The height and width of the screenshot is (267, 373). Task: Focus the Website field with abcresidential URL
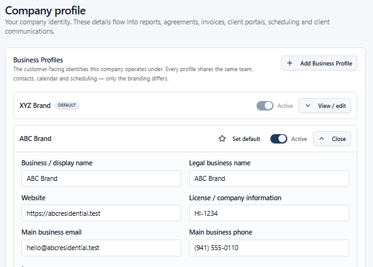(x=101, y=213)
